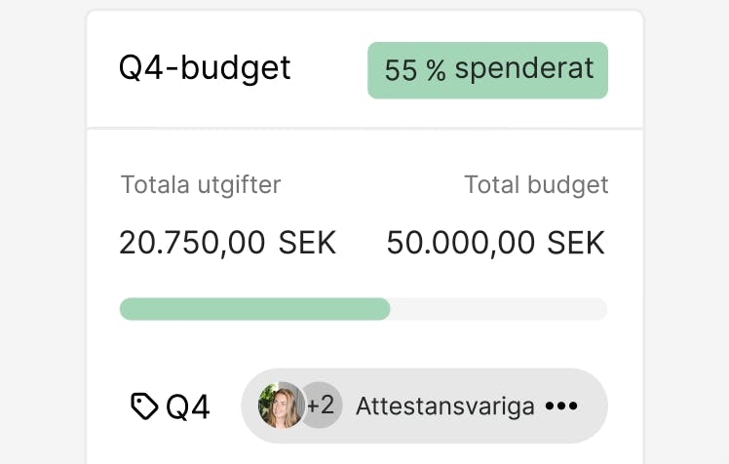Click the Q4 tag label
Image resolution: width=729 pixels, height=464 pixels.
[x=188, y=407]
